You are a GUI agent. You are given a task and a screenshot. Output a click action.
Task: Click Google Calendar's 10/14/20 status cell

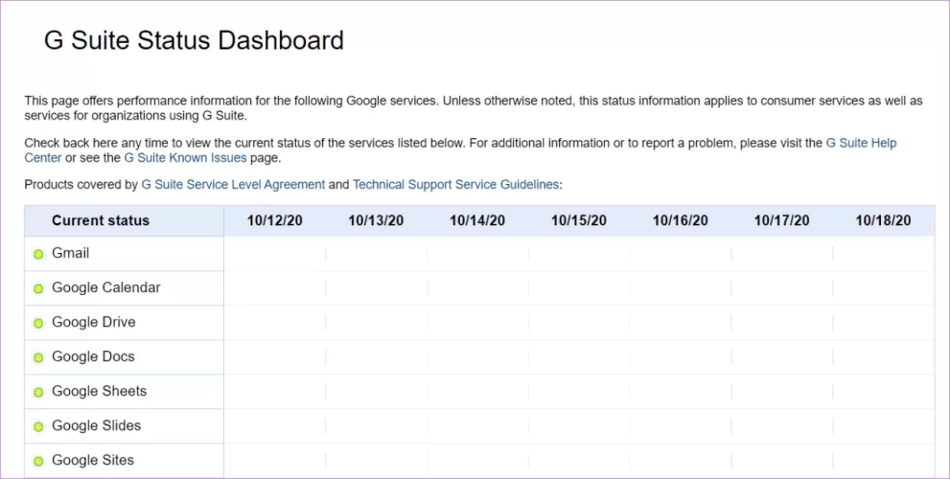[x=477, y=288]
